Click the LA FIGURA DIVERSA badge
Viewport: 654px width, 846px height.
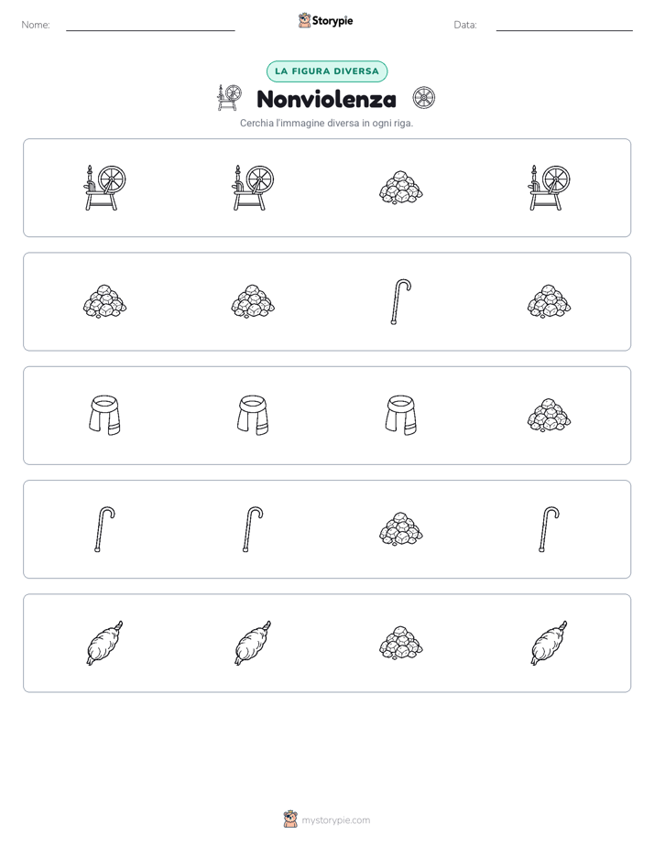(327, 71)
